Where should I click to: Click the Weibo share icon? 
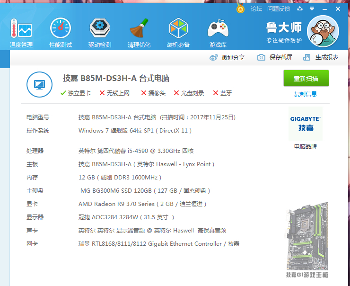coord(214,57)
